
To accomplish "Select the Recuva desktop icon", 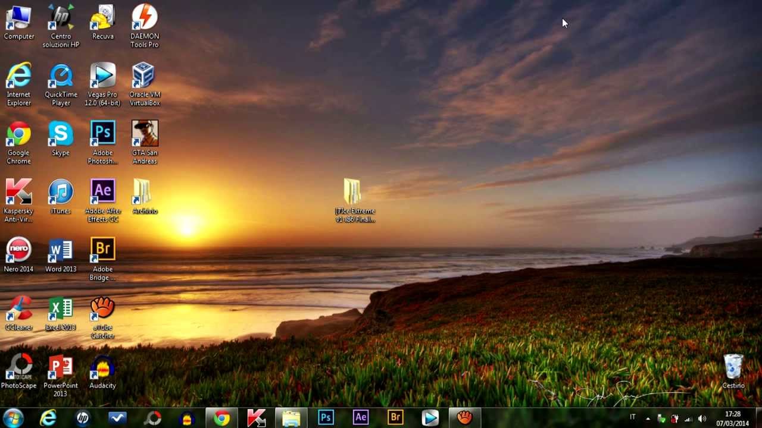I will [102, 23].
